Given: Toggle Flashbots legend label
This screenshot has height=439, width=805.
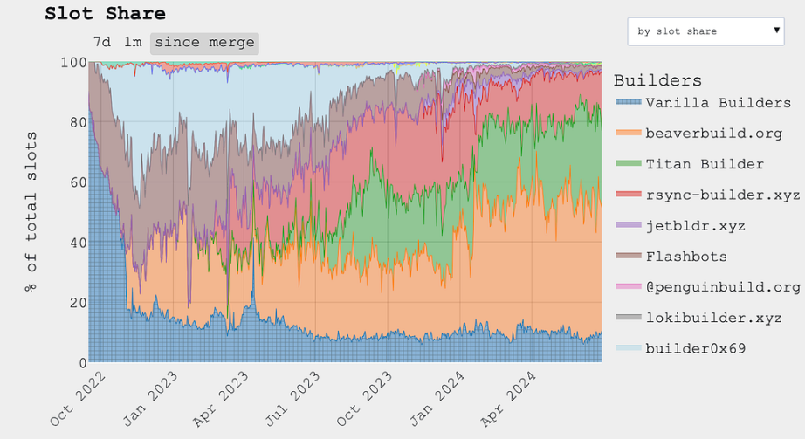Looking at the screenshot, I should [686, 257].
